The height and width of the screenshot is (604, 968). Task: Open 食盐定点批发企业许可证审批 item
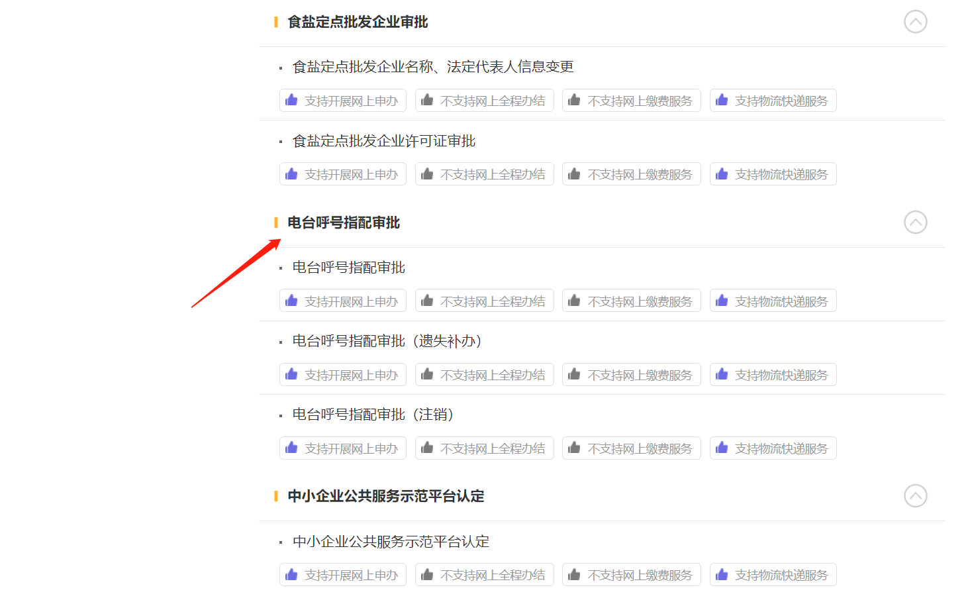coord(384,141)
